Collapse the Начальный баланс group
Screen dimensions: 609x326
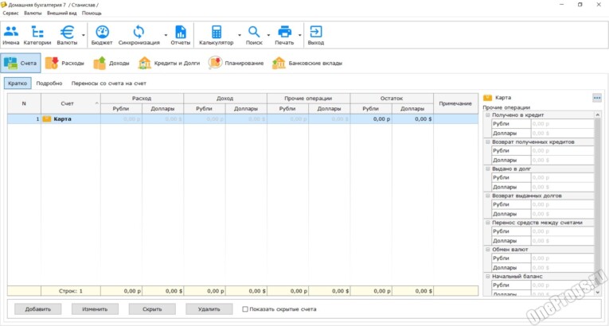coord(487,277)
